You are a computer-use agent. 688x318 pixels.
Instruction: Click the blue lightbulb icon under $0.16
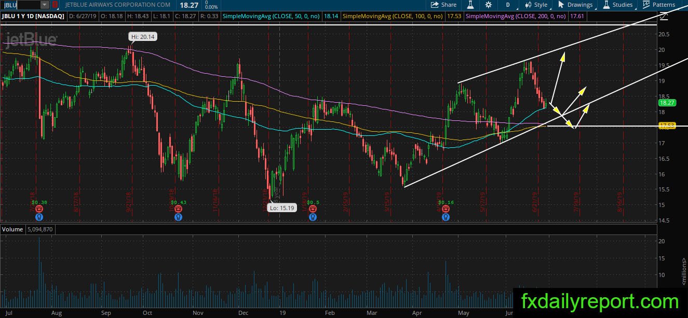pyautogui.click(x=446, y=217)
